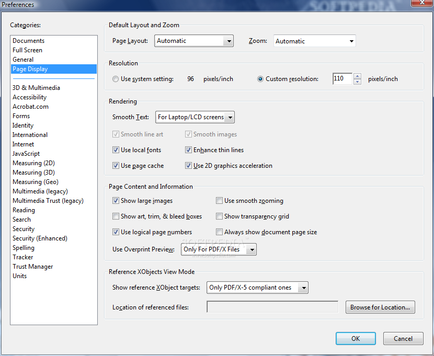This screenshot has height=356, width=434.
Task: Select Use system setting radio button
Action: [116, 79]
